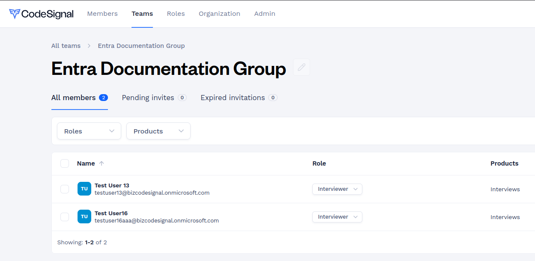
Task: Click the pencil edit team name icon
Action: (302, 67)
